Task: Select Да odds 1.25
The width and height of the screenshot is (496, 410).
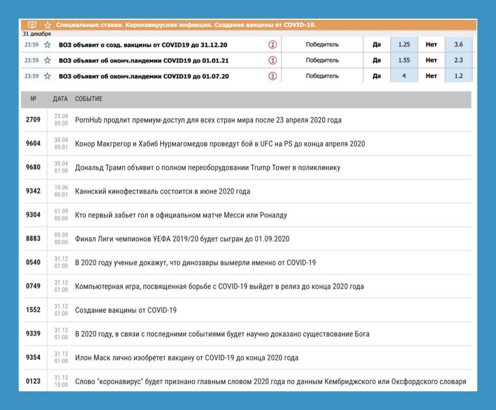Action: (x=404, y=45)
